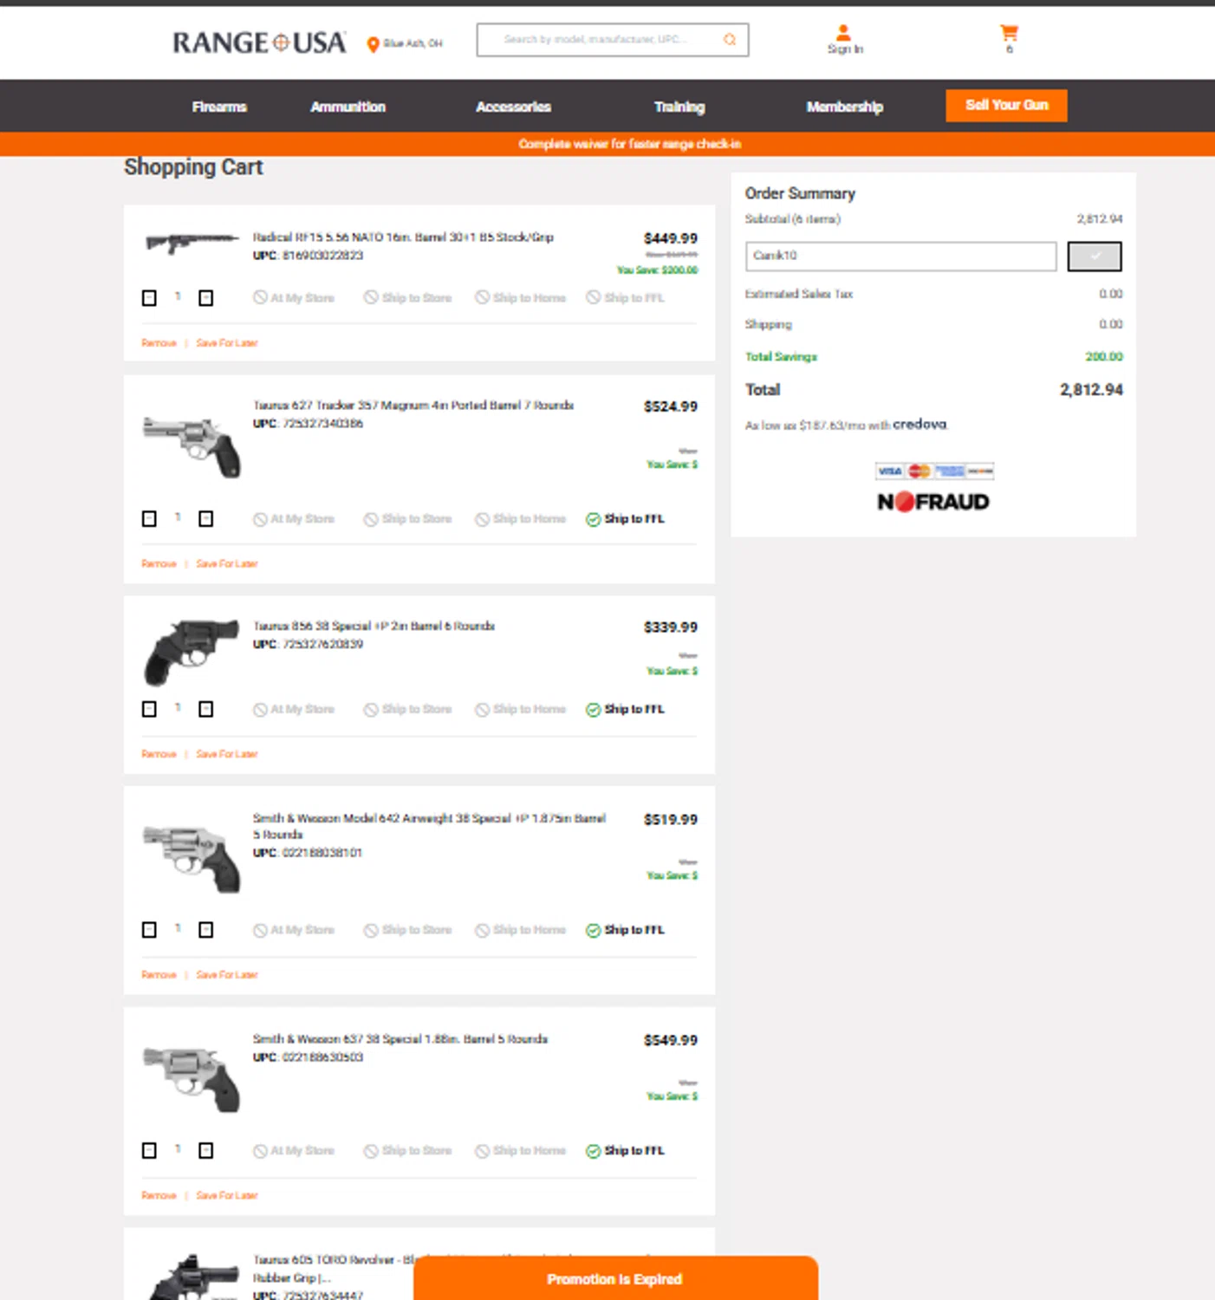
Task: Open the Firearms menu
Action: (219, 107)
